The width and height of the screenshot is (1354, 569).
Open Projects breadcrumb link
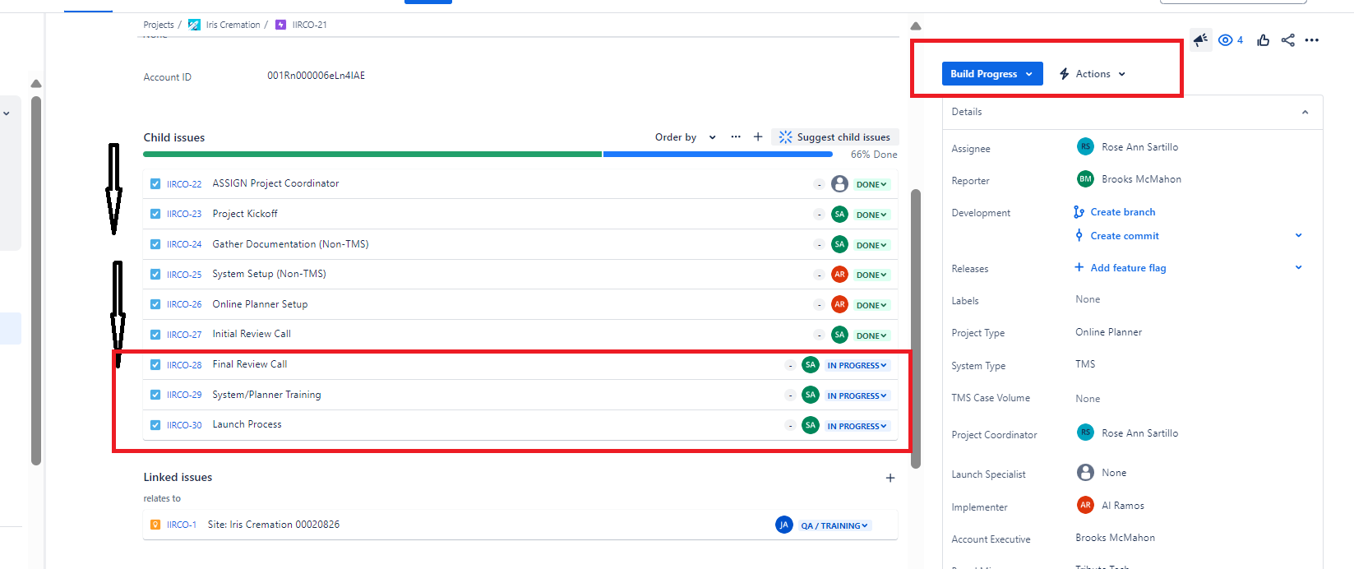tap(159, 25)
